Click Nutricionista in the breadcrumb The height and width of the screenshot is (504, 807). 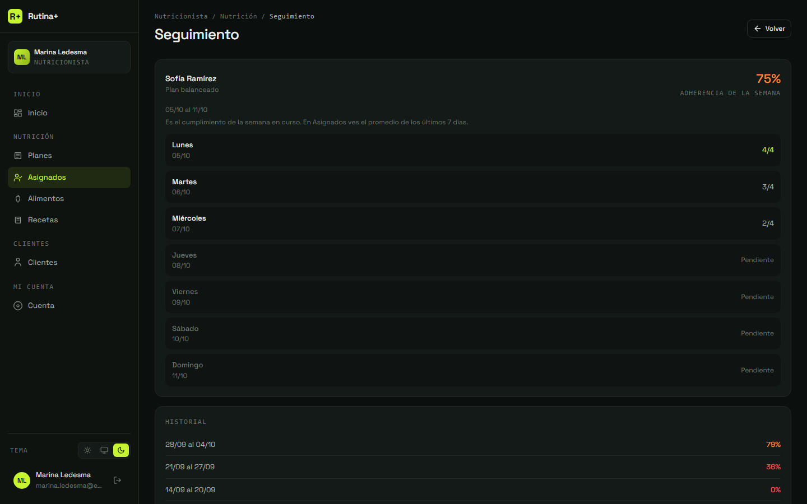click(x=181, y=16)
